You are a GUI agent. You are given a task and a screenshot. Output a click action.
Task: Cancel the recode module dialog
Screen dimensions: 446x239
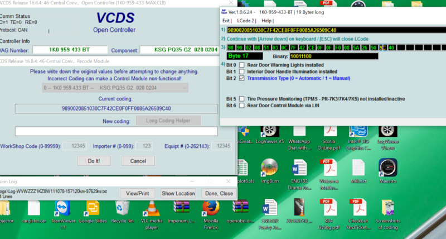tap(138, 161)
